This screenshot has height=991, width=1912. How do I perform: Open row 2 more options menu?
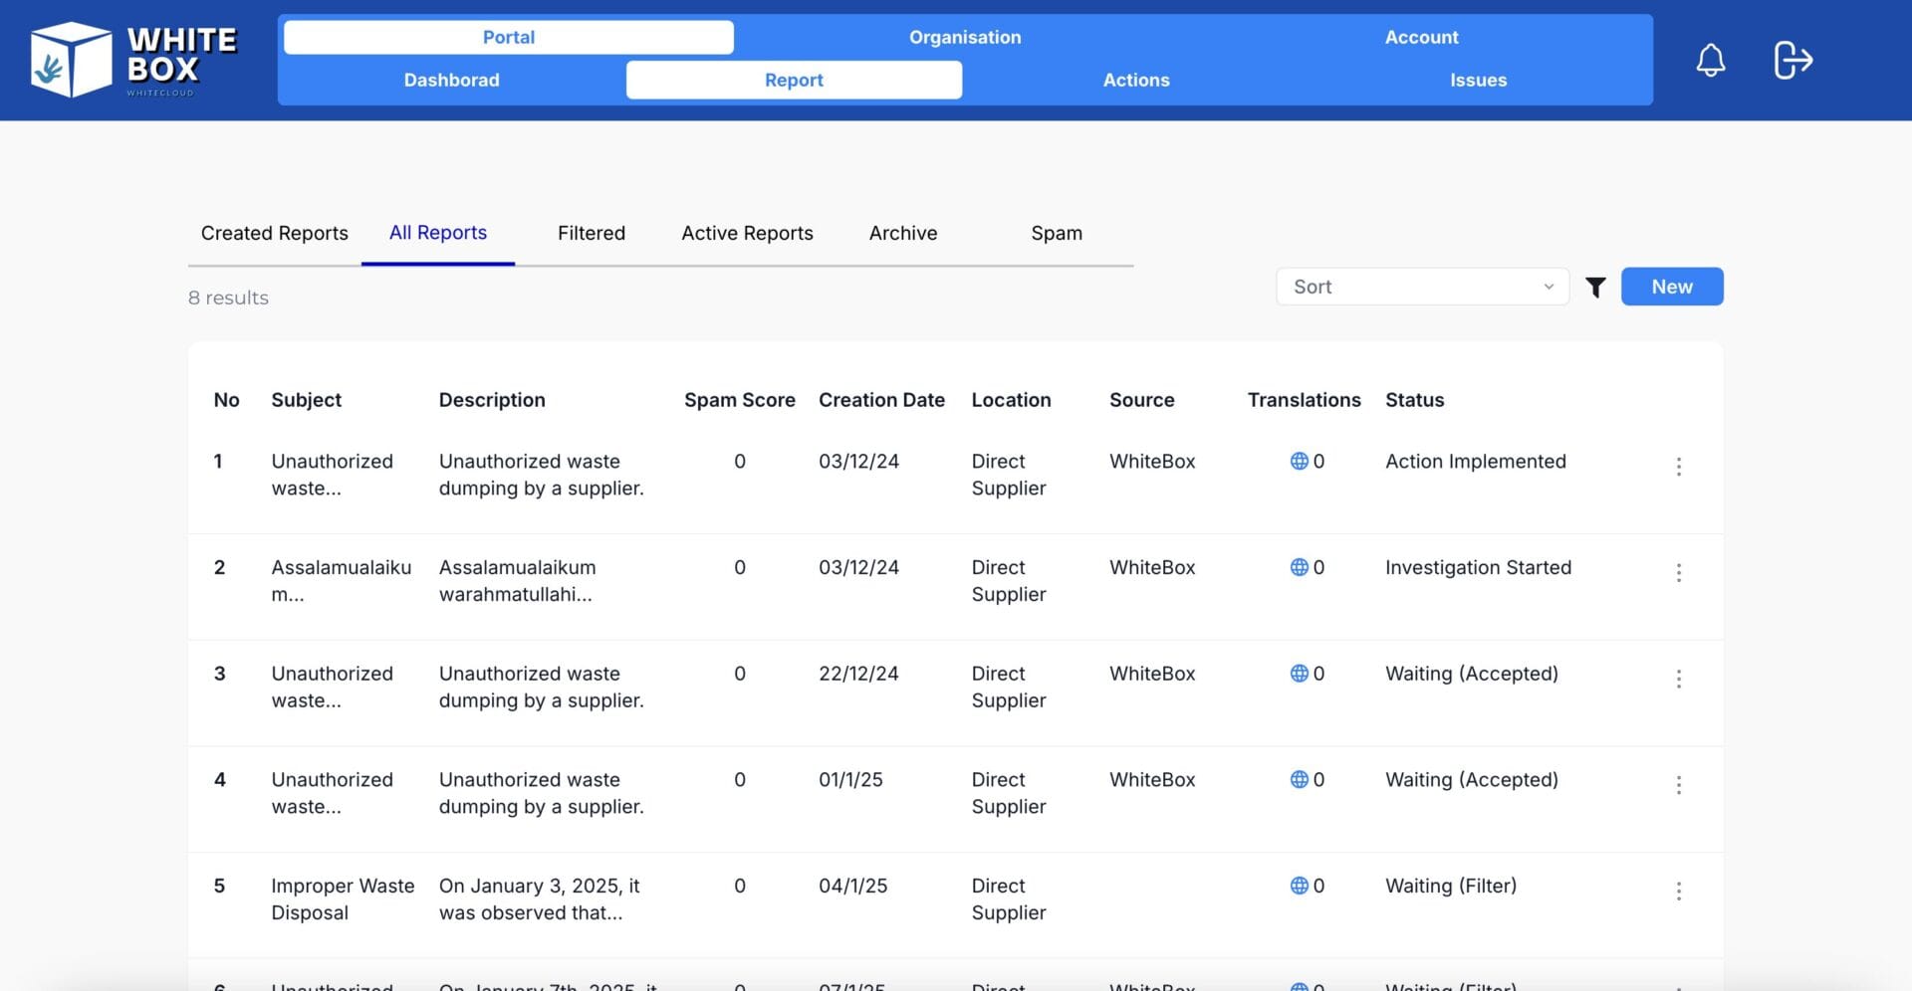[x=1678, y=573]
